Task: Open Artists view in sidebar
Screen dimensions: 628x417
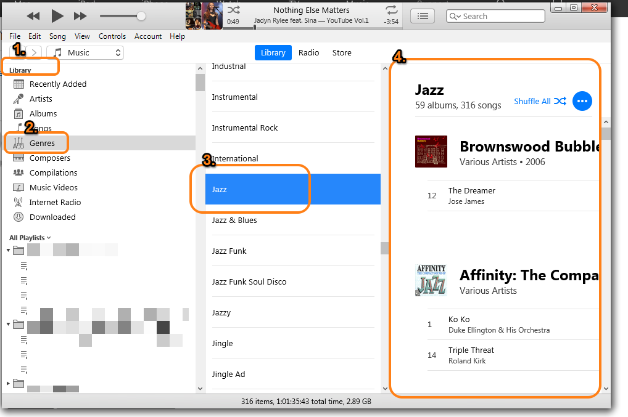Action: 41,99
